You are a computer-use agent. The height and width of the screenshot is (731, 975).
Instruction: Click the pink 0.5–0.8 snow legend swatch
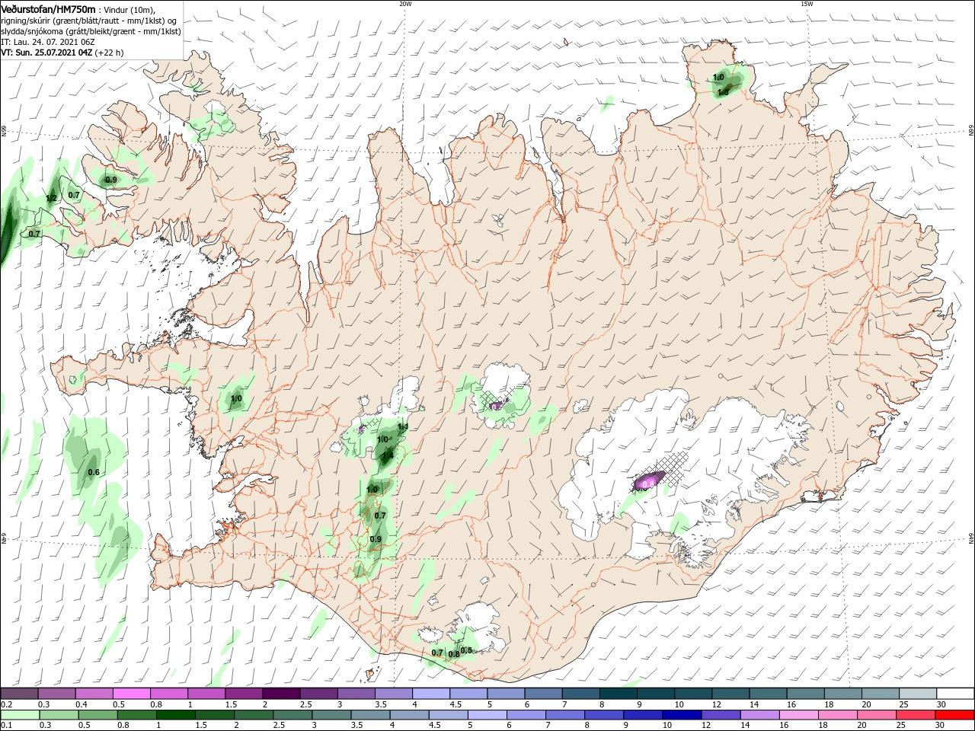(132, 694)
